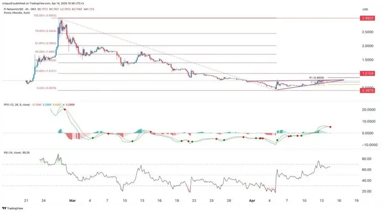382x212 pixels.
Task: Click the 1.5000 price axis tick
Action: (x=367, y=60)
